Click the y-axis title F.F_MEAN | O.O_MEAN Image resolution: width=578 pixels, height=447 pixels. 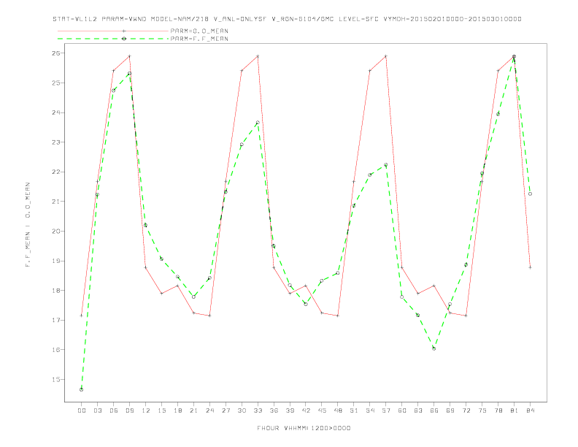(28, 225)
